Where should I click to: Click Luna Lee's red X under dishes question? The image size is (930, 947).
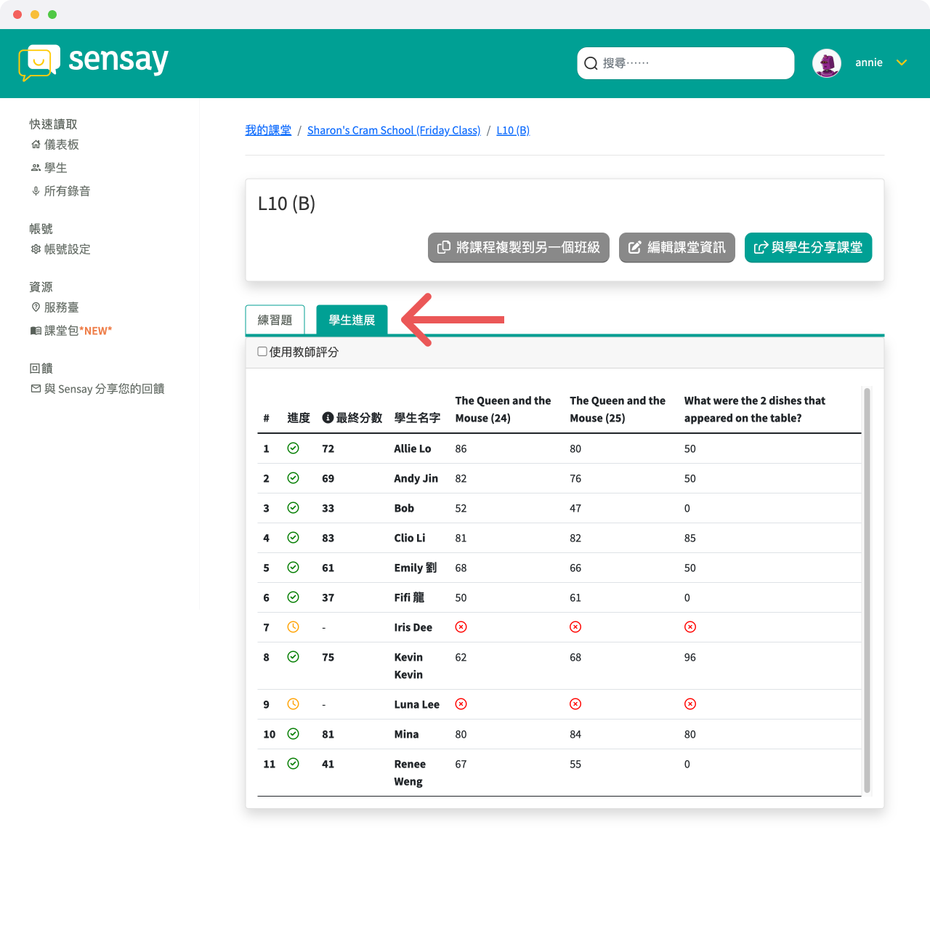point(690,704)
